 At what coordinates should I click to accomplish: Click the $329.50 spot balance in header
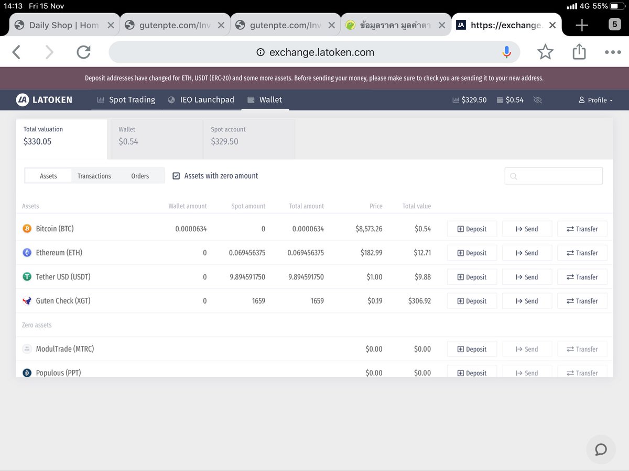point(469,99)
